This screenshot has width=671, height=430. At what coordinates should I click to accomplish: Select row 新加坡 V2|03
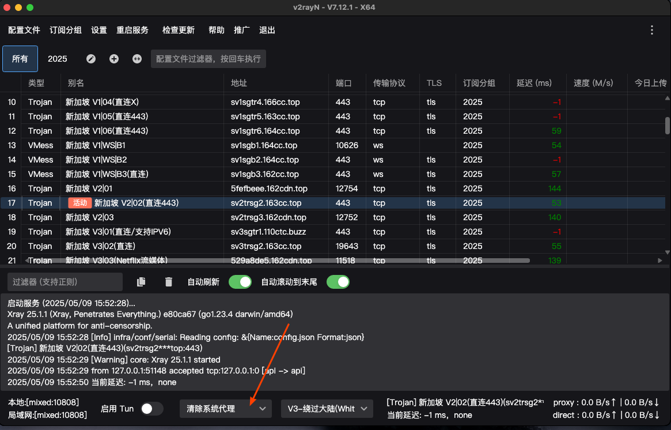pos(332,217)
